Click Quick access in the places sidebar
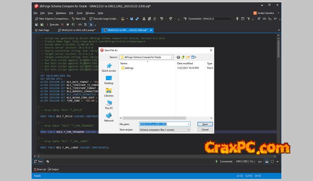Image resolution: width=313 pixels, height=181 pixels. click(109, 67)
